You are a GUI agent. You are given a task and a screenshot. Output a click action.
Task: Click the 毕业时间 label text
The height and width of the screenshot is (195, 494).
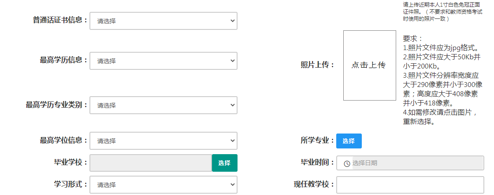pyautogui.click(x=317, y=162)
